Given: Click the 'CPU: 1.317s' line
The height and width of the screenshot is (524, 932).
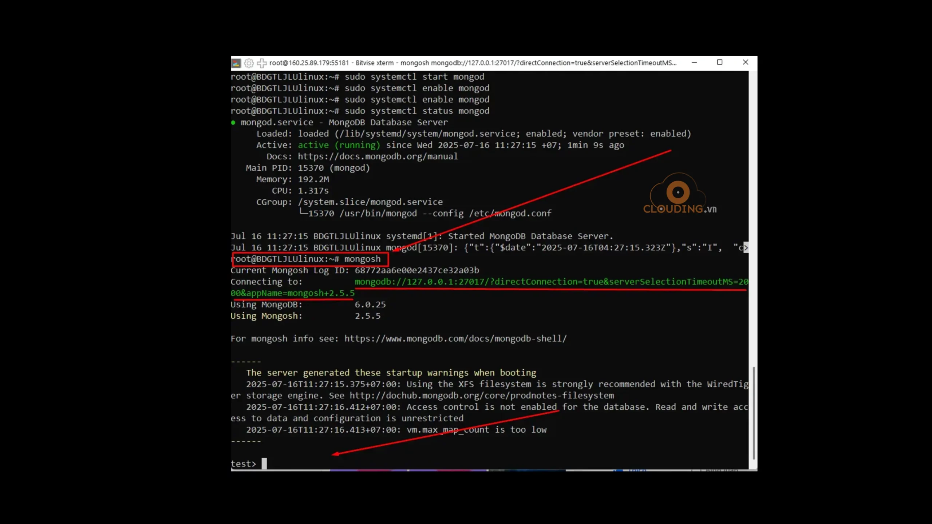Looking at the screenshot, I should [x=300, y=191].
